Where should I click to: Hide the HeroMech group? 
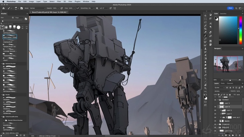click(215, 100)
